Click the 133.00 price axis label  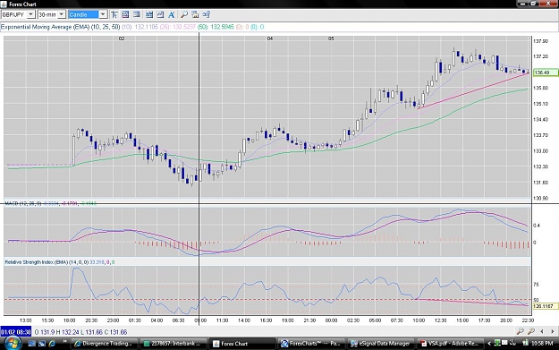click(541, 151)
